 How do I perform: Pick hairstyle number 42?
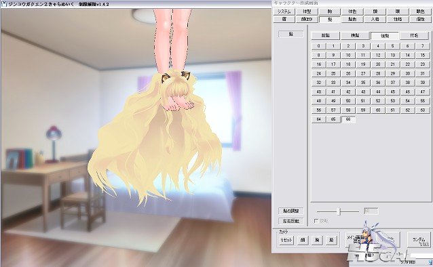(x=348, y=92)
